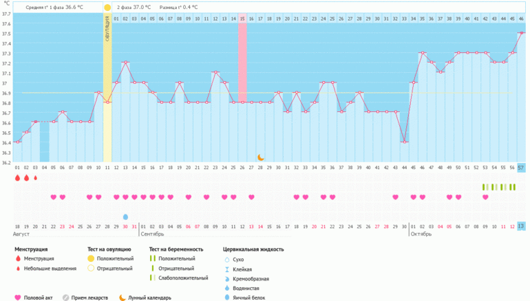Select the Прием лекарств pill icon in legend
530x301 pixels.
tap(67, 298)
